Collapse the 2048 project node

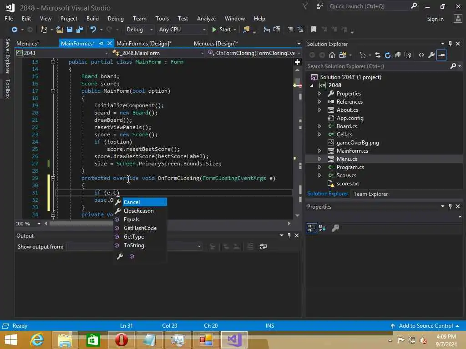pos(312,85)
